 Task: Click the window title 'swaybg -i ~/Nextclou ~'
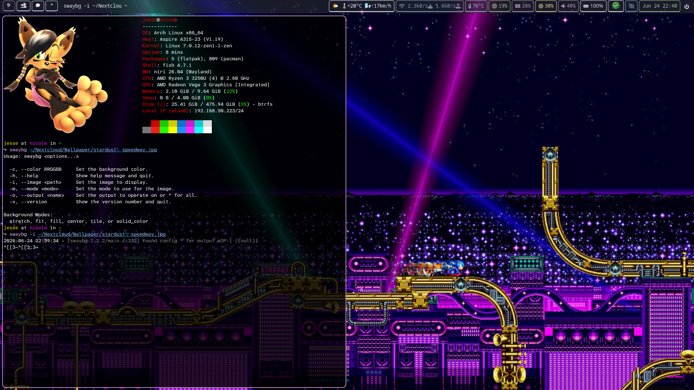coord(95,6)
